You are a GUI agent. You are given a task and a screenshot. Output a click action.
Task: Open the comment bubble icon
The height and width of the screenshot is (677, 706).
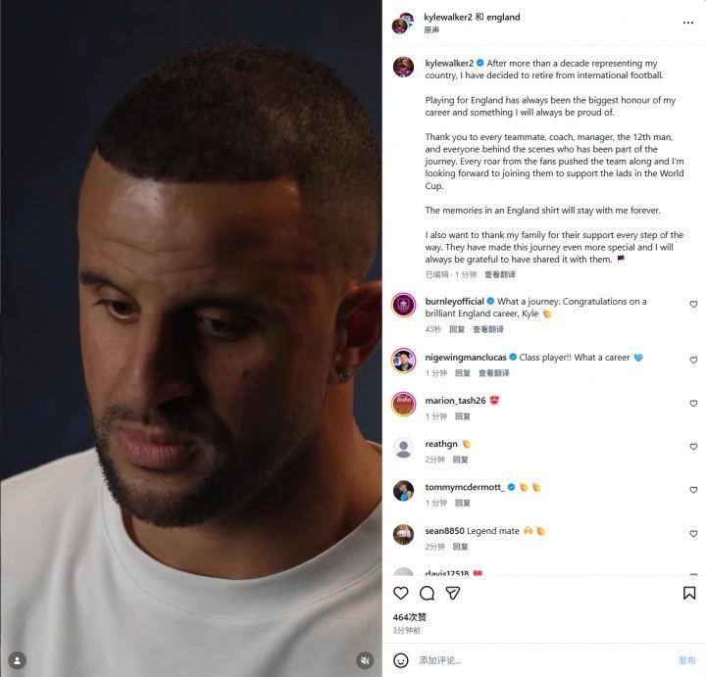pyautogui.click(x=427, y=593)
